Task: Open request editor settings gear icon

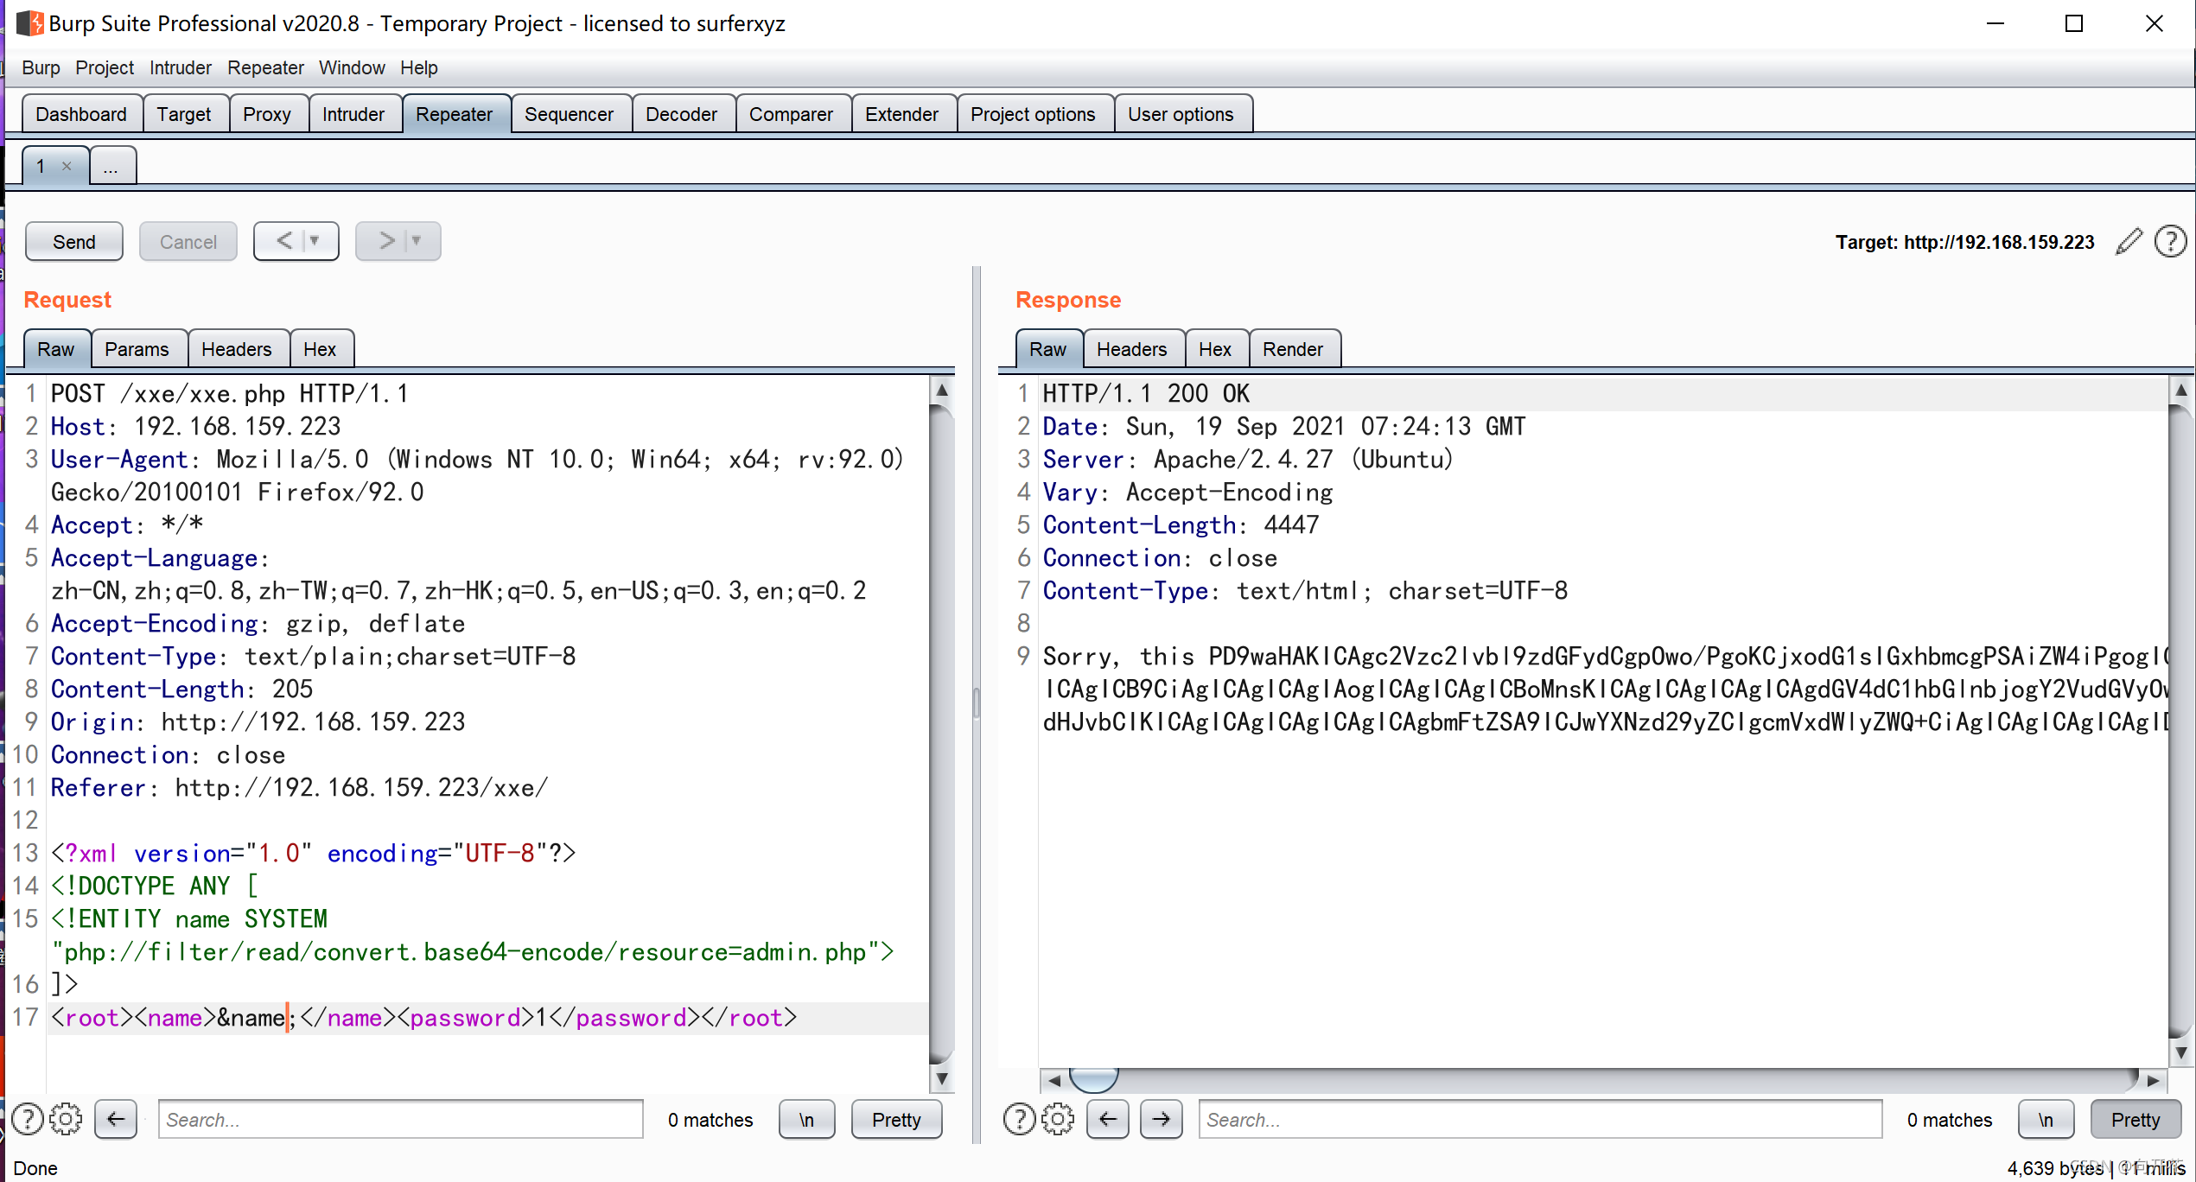Action: tap(66, 1119)
